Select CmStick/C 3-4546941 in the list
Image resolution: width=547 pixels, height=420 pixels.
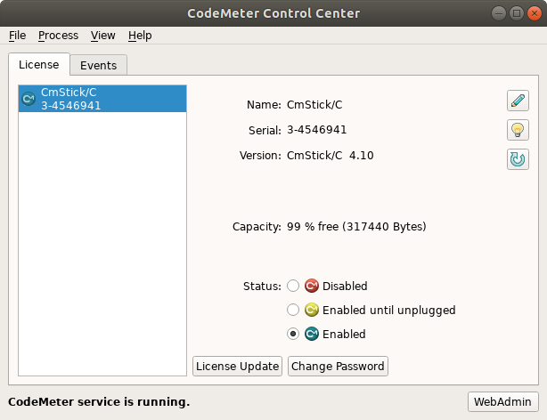pyautogui.click(x=102, y=99)
